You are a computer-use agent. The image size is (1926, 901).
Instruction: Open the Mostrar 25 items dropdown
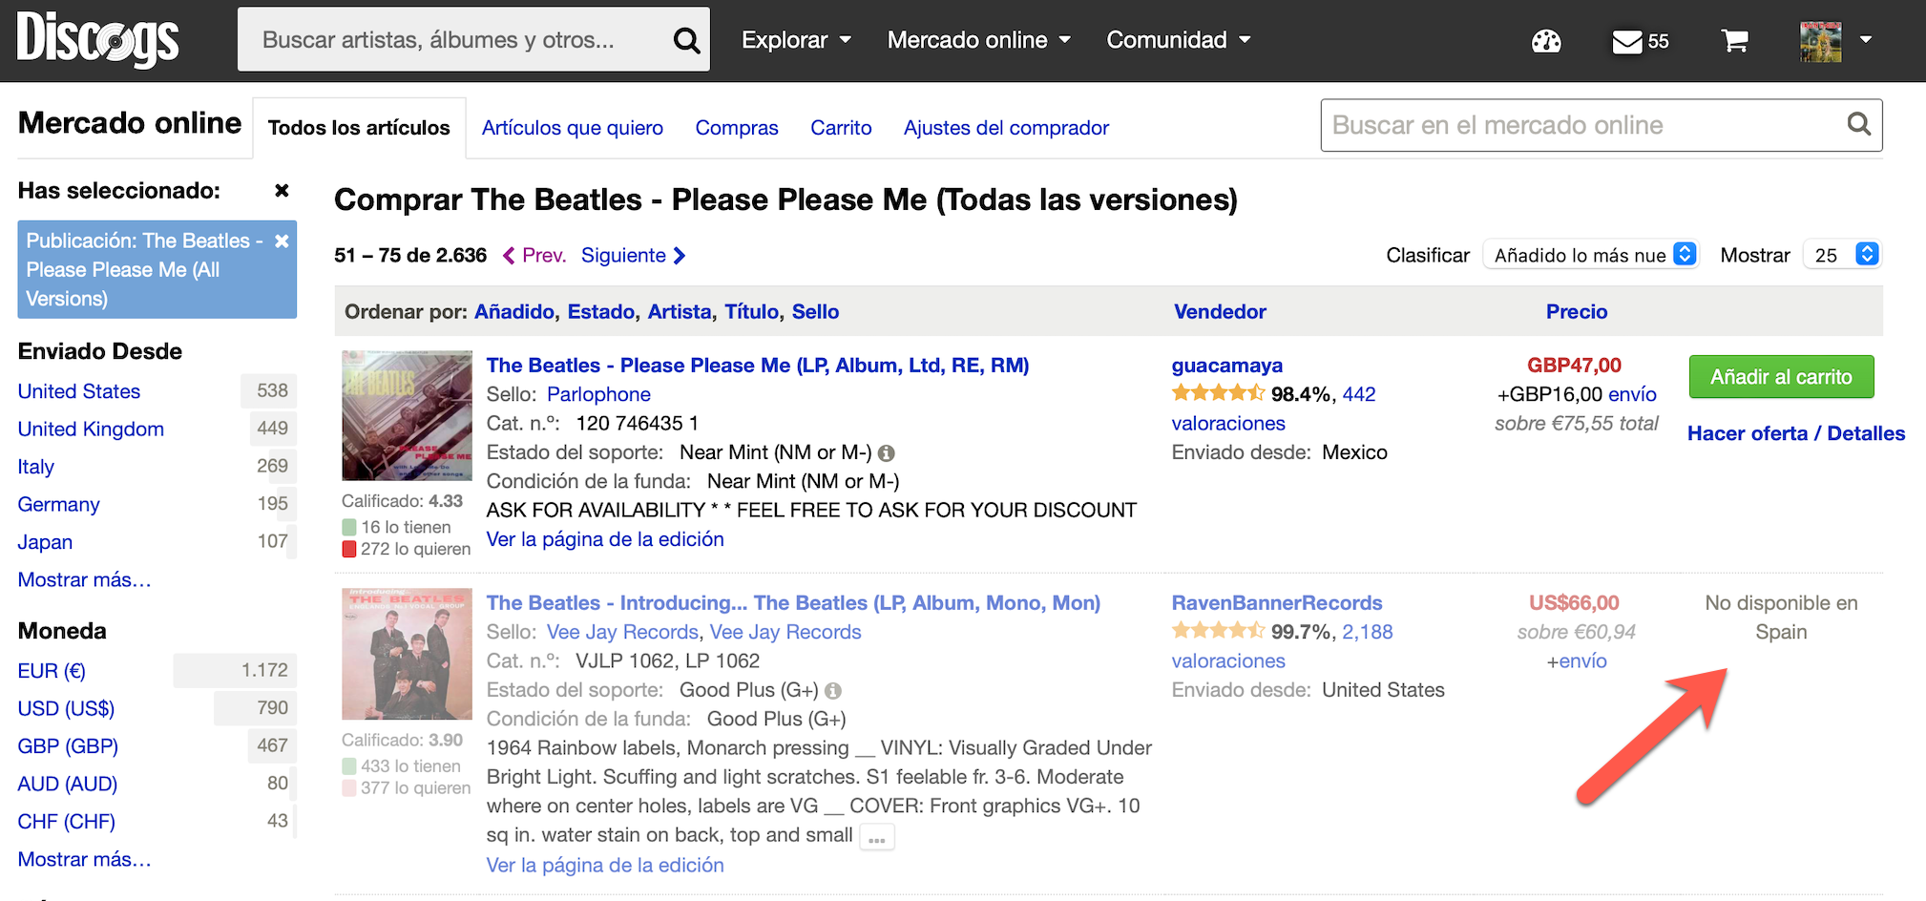[x=1842, y=255]
